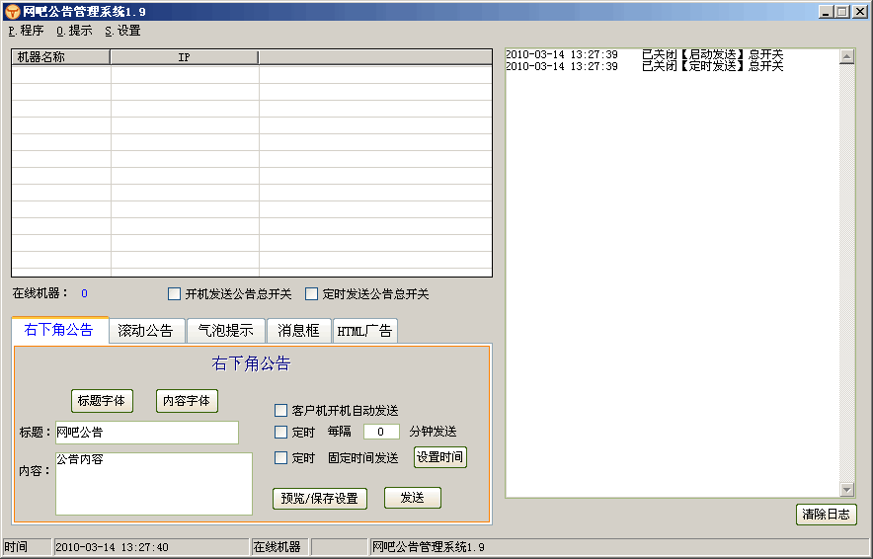Click the 标题字体 button
This screenshot has height=559, width=873.
click(102, 401)
